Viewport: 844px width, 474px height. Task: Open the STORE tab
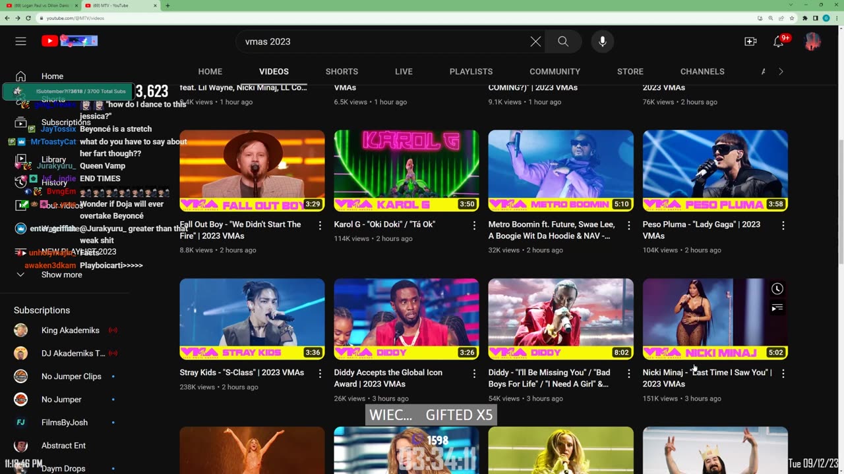630,71
